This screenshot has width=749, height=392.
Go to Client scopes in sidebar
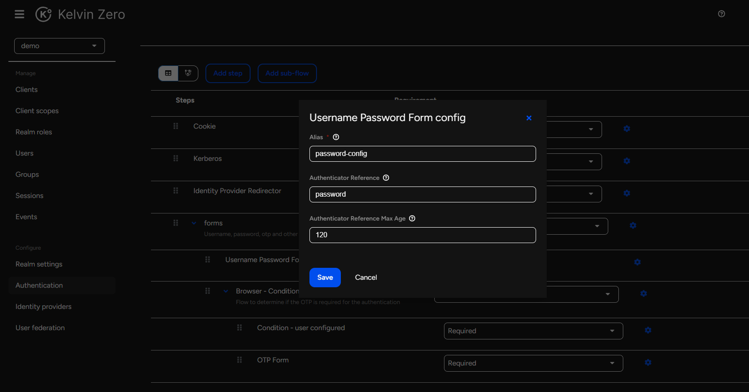click(37, 111)
